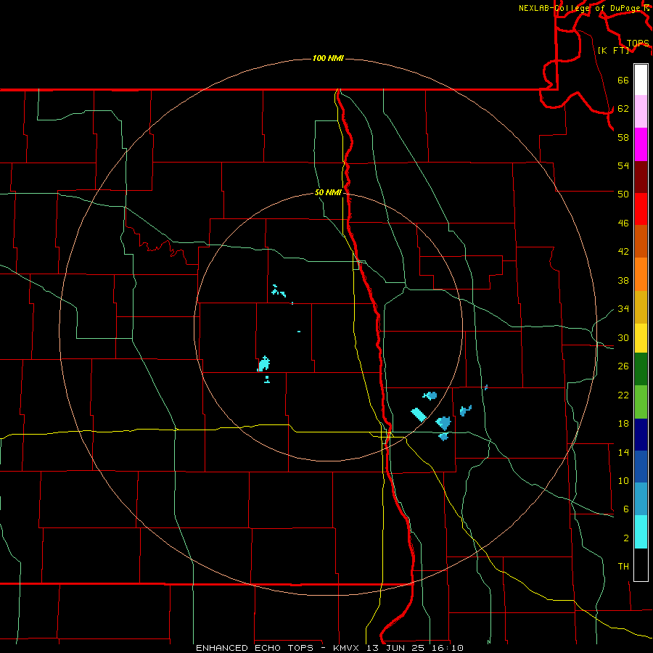Click the legend value "54"

point(623,165)
